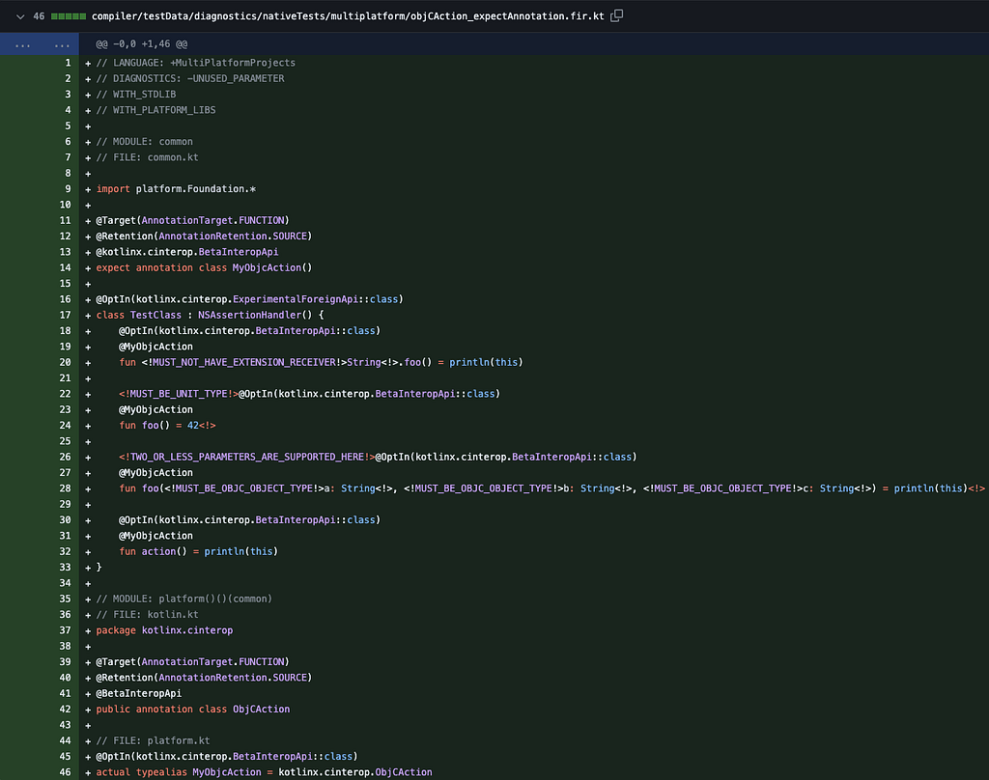Click '@kotlinx.cinterop.BetaInteropApi' on line 13

tap(186, 252)
